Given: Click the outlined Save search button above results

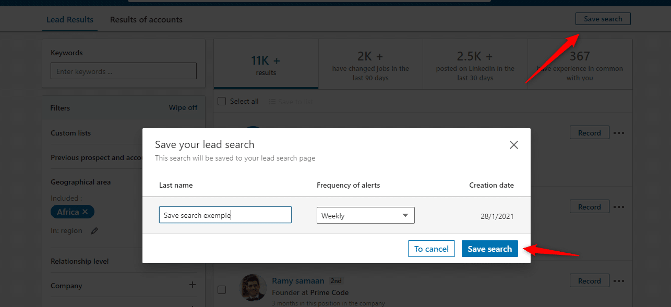Looking at the screenshot, I should click(603, 19).
